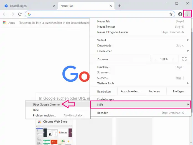Go forward using the right arrow
Viewport: 193px width, 145px height.
pyautogui.click(x=12, y=14)
